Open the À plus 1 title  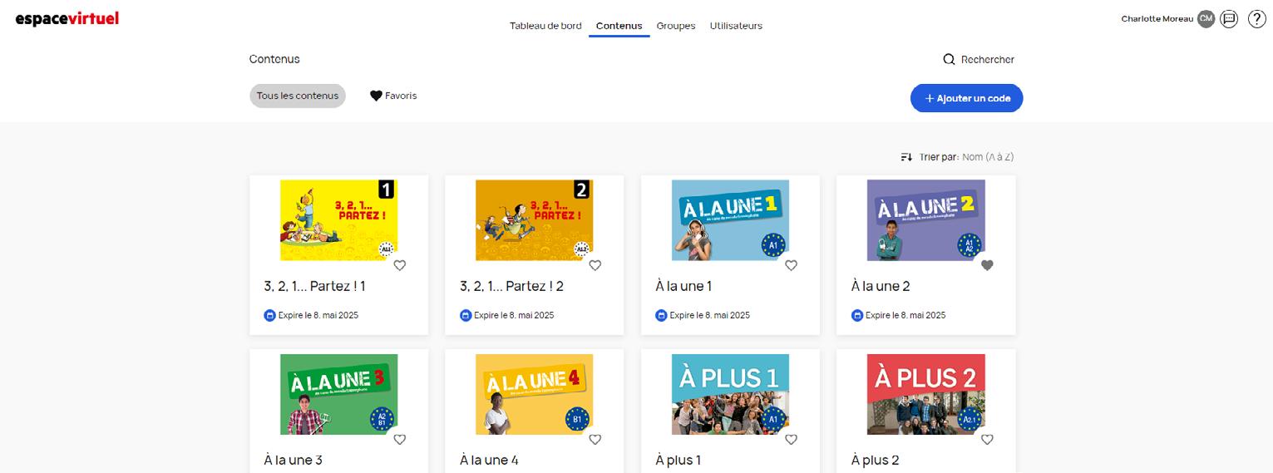678,460
